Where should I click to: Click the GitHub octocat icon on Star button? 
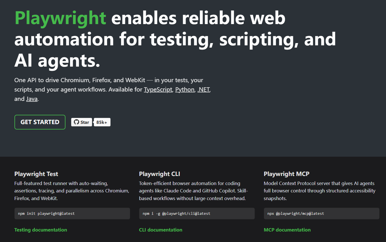(x=76, y=122)
